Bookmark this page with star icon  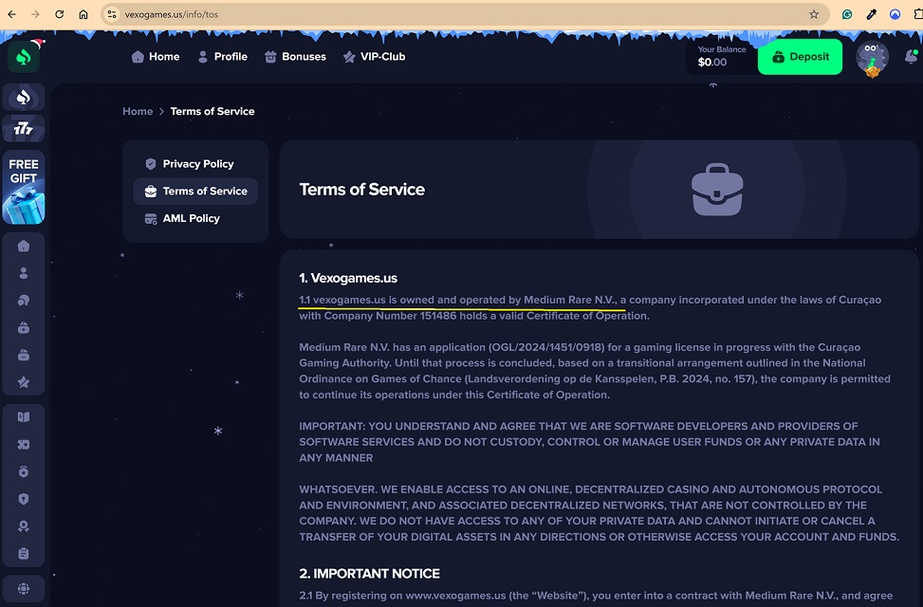(x=814, y=14)
